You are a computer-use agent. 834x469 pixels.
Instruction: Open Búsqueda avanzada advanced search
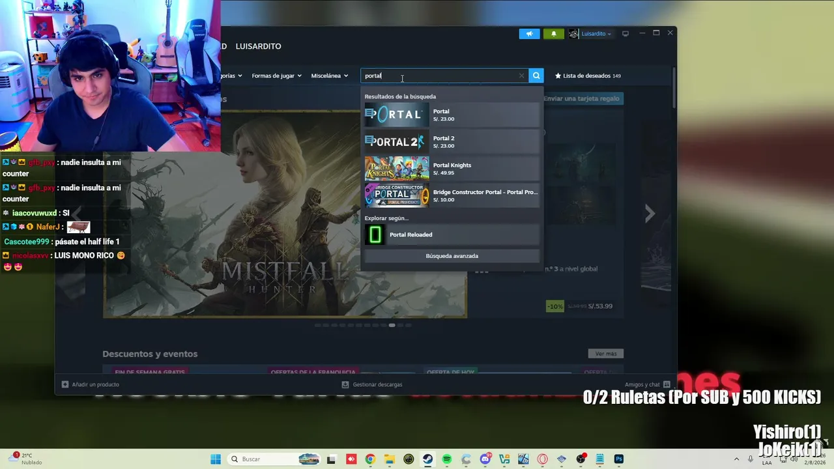[x=452, y=256]
